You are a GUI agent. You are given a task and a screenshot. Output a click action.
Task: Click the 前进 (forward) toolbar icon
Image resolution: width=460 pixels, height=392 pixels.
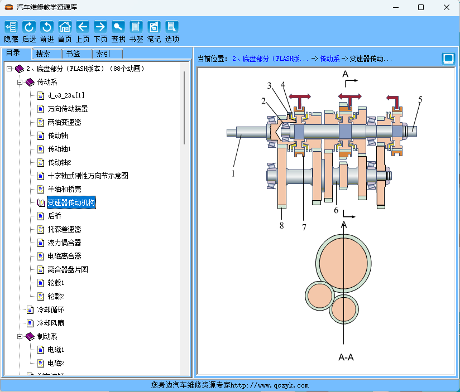tap(47, 27)
